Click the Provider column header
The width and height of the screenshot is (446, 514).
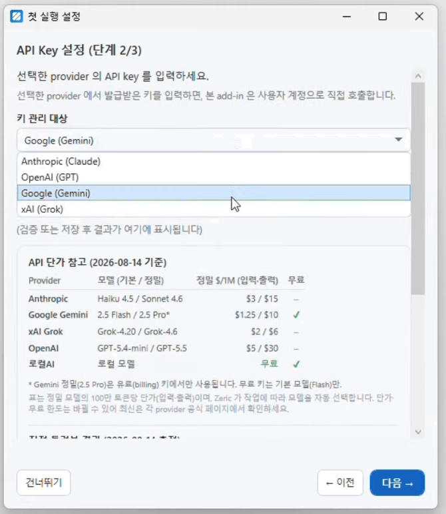coord(45,280)
